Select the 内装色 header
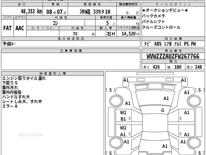Image resolution: width=206 pixels, height=155 pixels. pos(77,28)
